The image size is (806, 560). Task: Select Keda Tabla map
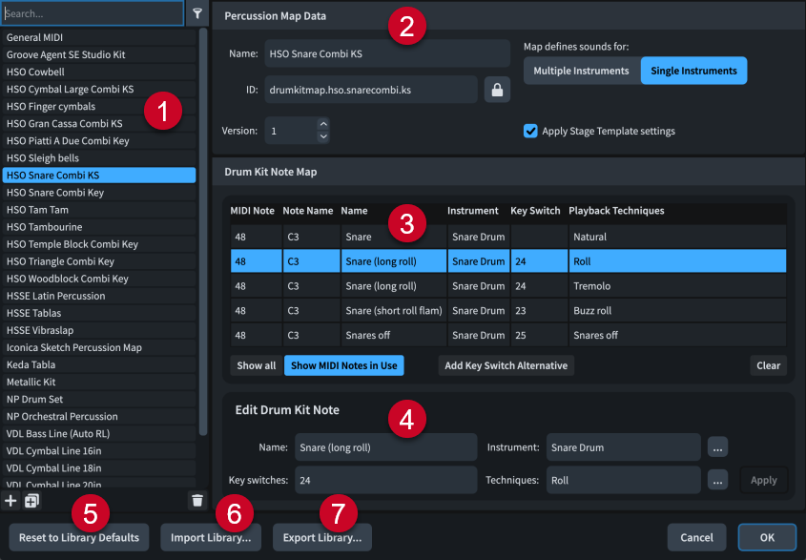tap(98, 364)
